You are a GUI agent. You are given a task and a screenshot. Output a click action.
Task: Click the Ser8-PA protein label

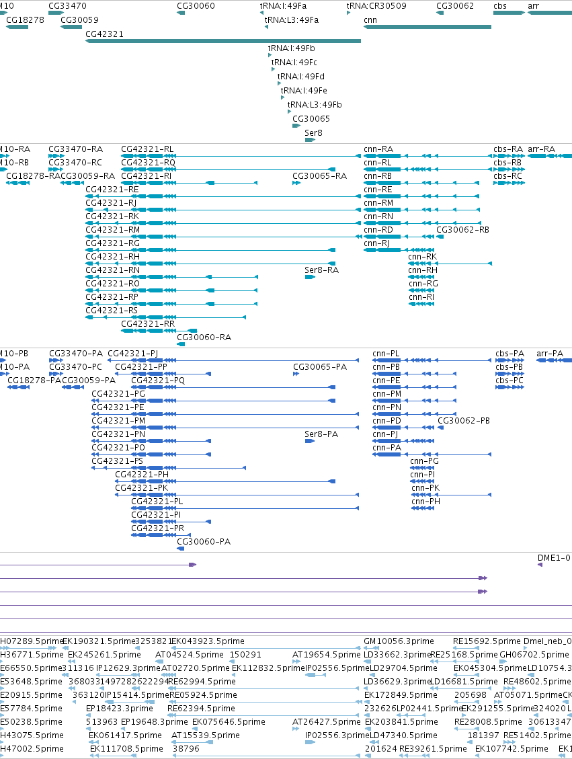321,435
